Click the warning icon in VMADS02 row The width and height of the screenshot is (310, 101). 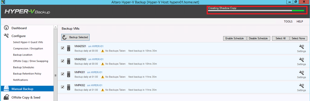103,64
